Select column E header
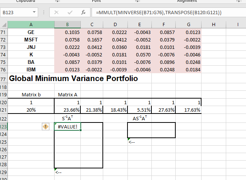 tap(139, 25)
